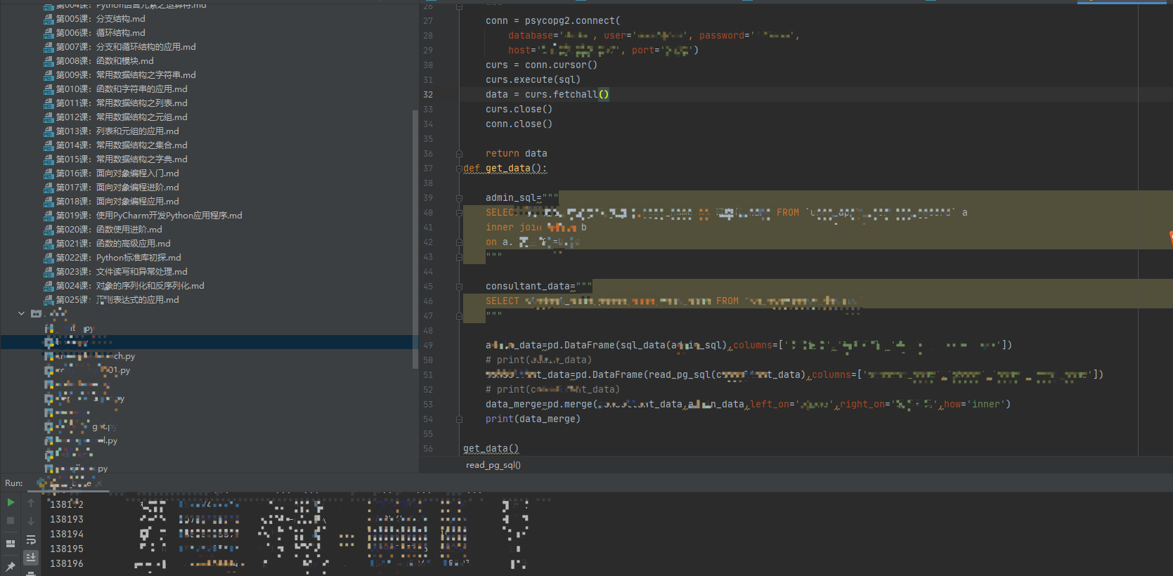
Task: Toggle fold marker at line 45 consultant_data
Action: pos(459,286)
